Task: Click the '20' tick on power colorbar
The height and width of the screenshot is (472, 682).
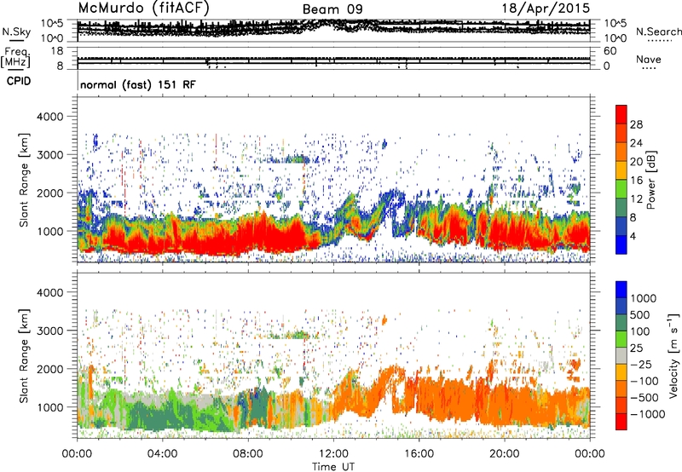Action: coord(636,162)
